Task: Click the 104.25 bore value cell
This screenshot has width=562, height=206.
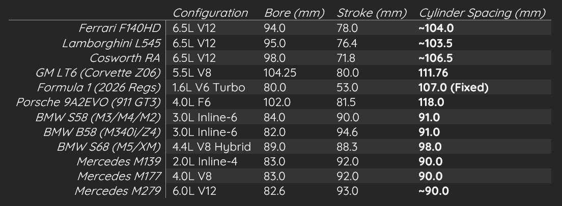Action: [280, 73]
